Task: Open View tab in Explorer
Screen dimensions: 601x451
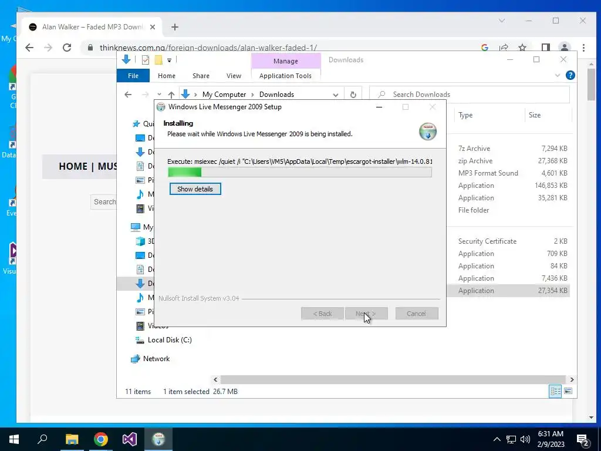Action: (x=234, y=76)
